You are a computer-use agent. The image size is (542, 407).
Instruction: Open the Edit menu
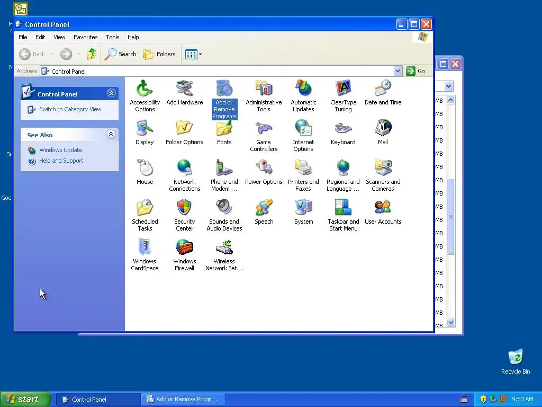click(40, 37)
